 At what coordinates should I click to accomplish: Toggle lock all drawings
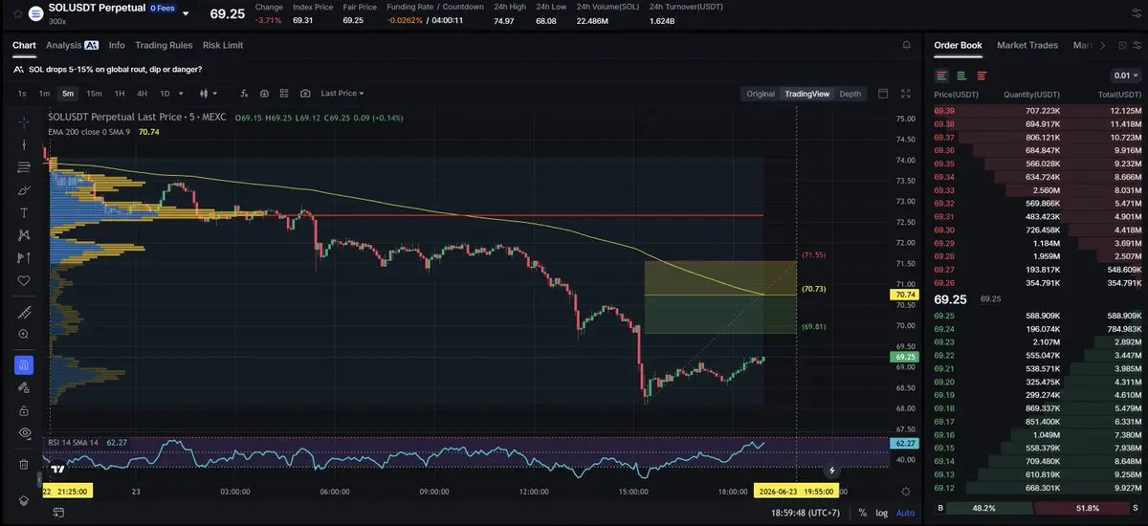point(24,410)
